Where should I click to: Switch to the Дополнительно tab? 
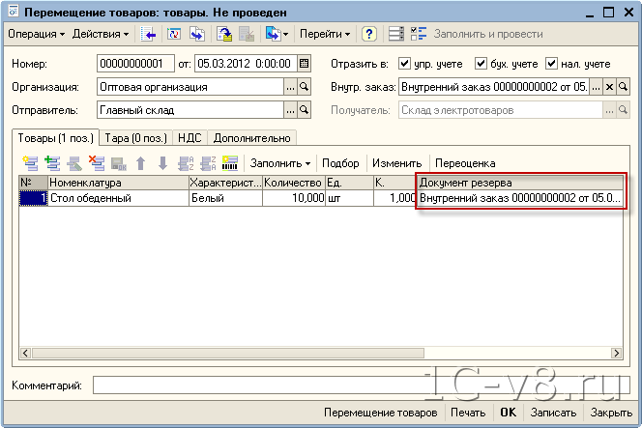click(x=251, y=138)
